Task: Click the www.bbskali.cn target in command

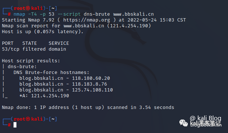Action: pos(133,14)
